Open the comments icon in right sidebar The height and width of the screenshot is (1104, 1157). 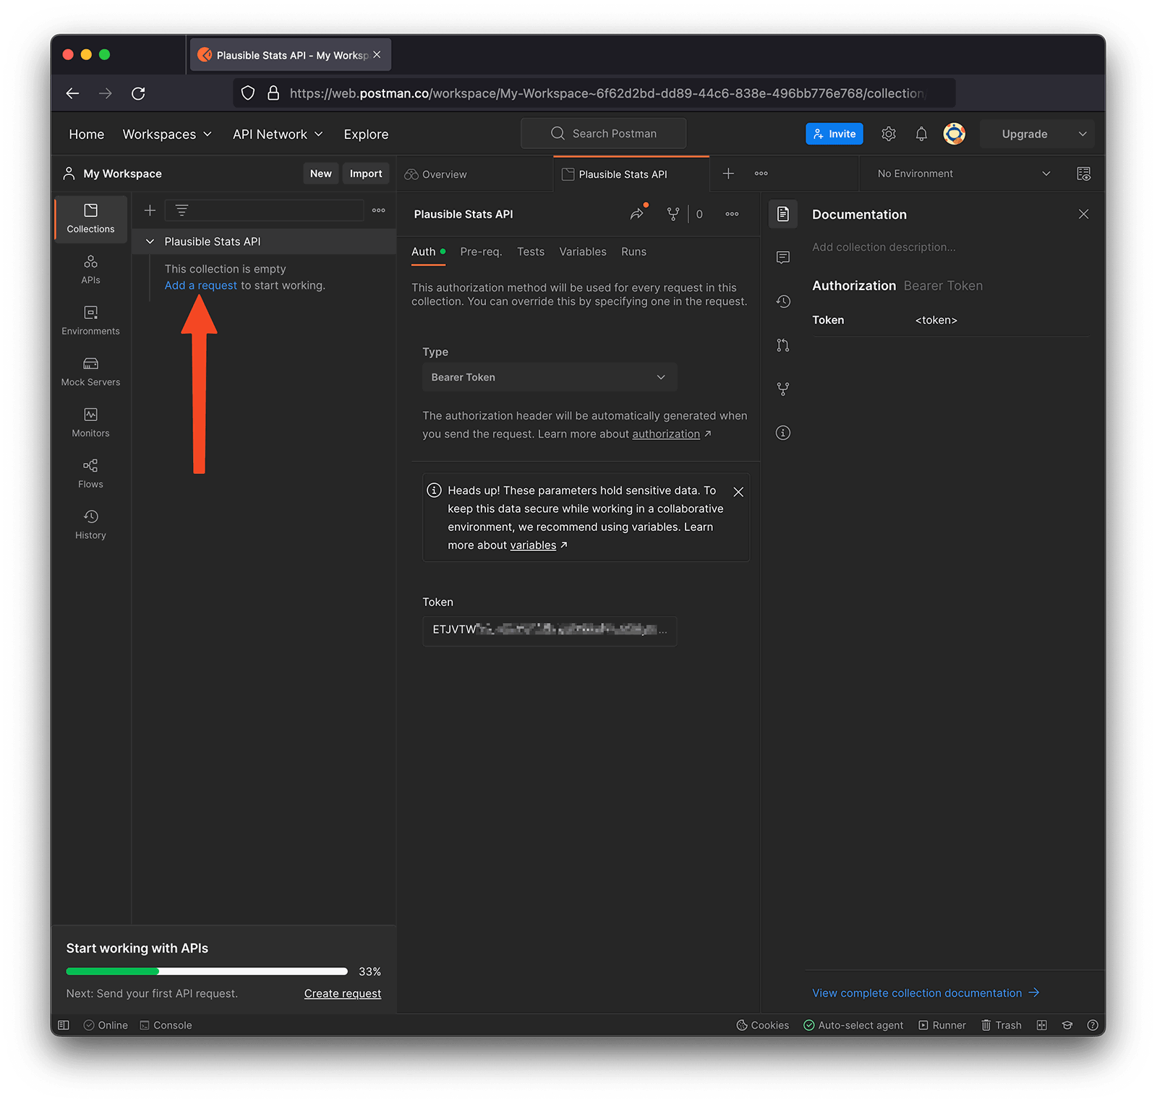click(x=782, y=258)
